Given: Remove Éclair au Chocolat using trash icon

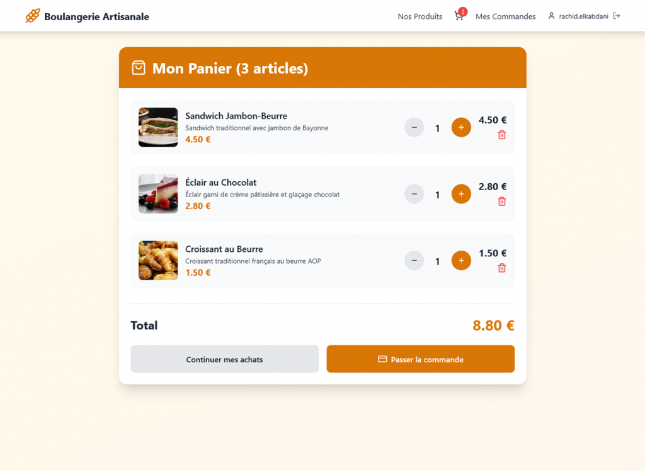Looking at the screenshot, I should 502,201.
